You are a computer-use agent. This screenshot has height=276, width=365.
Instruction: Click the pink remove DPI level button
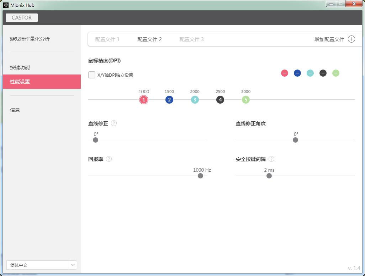285,73
